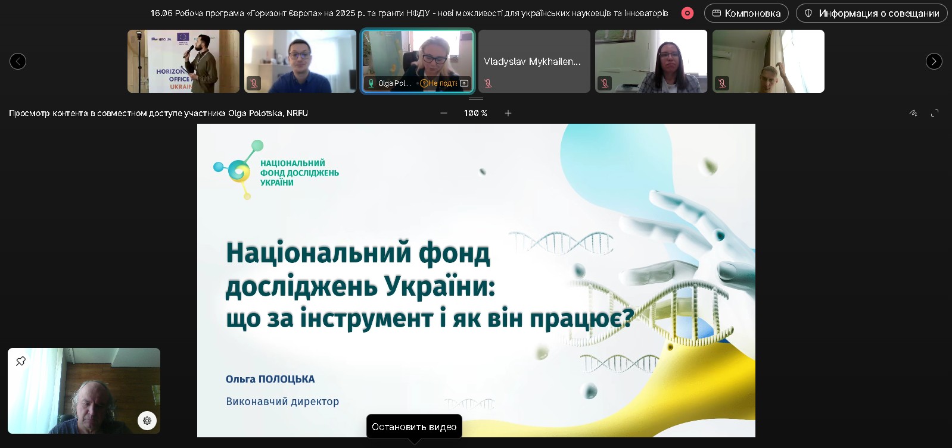Switch shared content to full screen
Viewport: 952px width, 448px height.
(935, 113)
